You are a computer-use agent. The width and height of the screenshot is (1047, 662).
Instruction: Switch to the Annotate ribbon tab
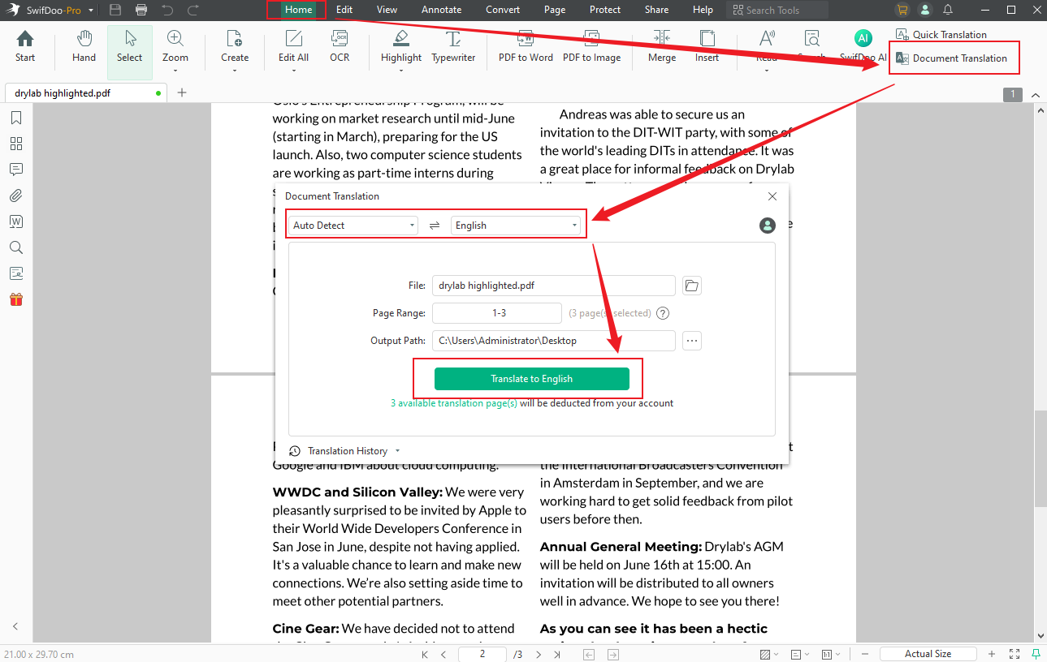441,10
